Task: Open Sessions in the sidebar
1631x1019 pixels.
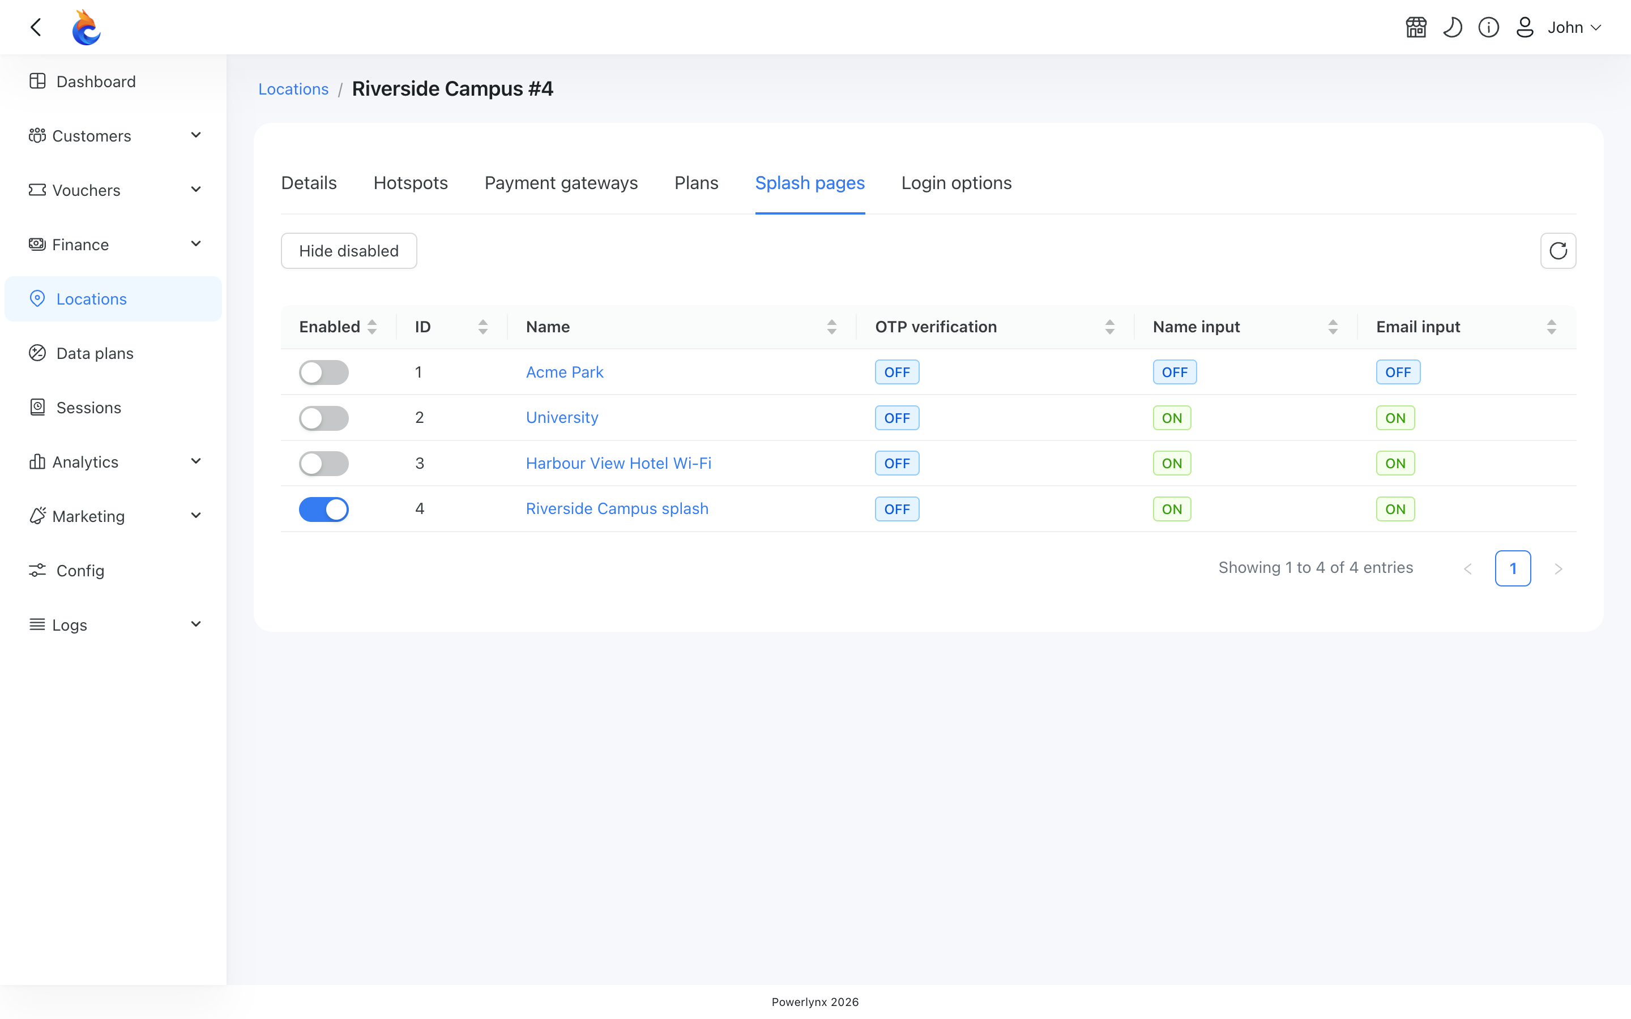Action: (x=113, y=407)
